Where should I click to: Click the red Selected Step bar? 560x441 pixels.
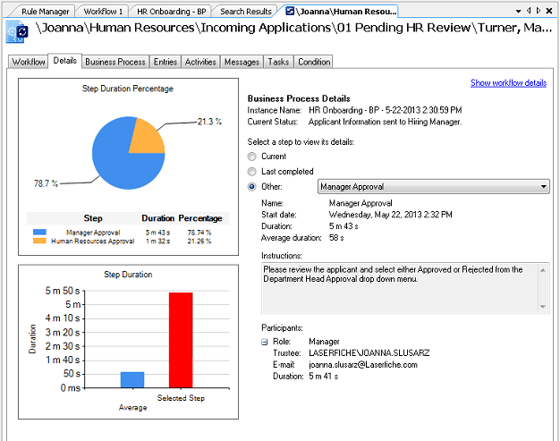click(x=181, y=340)
